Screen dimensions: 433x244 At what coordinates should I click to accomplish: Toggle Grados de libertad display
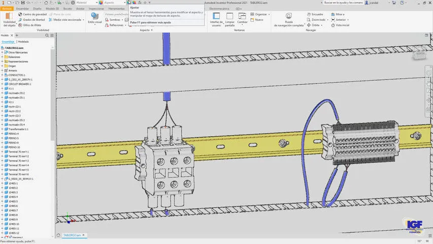click(31, 20)
